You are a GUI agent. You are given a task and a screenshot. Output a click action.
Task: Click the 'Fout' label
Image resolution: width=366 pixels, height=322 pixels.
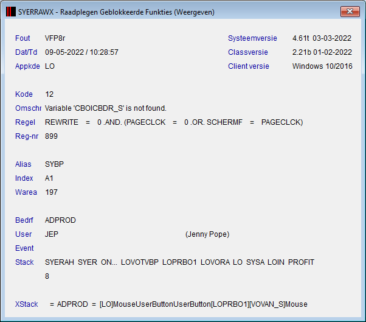pyautogui.click(x=22, y=38)
